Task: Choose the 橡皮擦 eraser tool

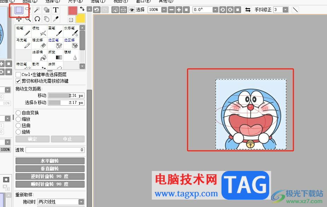Action: click(39, 43)
